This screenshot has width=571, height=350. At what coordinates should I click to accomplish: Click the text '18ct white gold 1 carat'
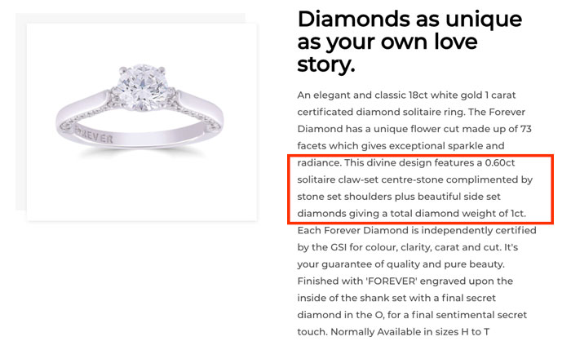[462, 95]
